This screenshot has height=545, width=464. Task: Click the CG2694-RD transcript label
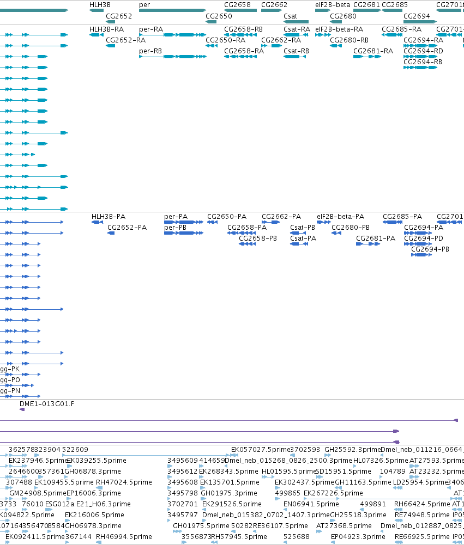423,51
